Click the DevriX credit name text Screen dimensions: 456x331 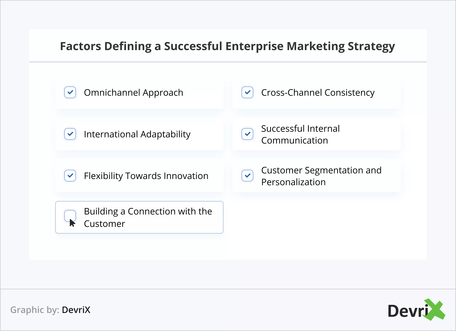pos(76,310)
